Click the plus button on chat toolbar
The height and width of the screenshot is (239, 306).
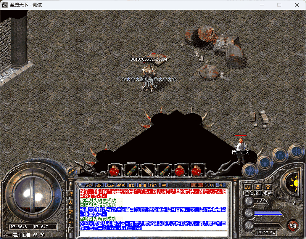pyautogui.click(x=197, y=185)
